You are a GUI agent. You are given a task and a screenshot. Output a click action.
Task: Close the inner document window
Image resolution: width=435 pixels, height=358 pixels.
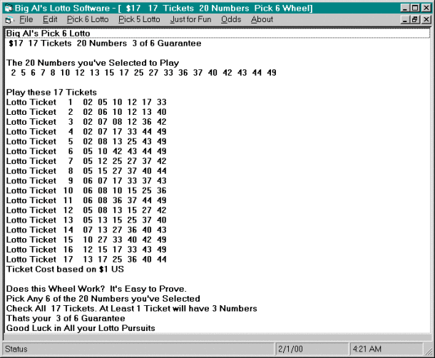(x=426, y=19)
